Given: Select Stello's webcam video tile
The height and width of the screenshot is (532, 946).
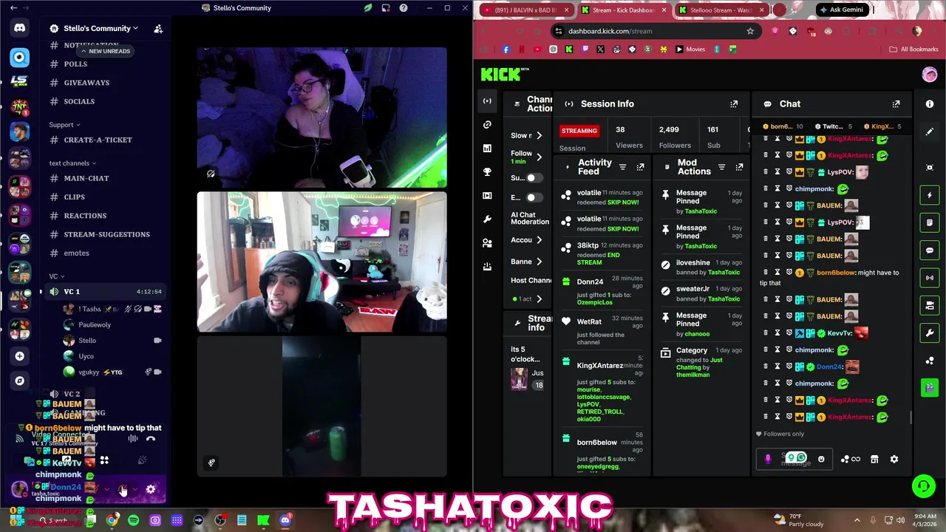Looking at the screenshot, I should tap(321, 262).
